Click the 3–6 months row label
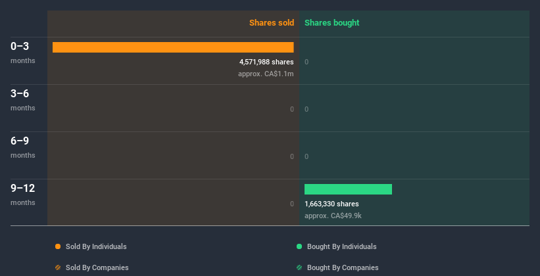 pyautogui.click(x=23, y=100)
